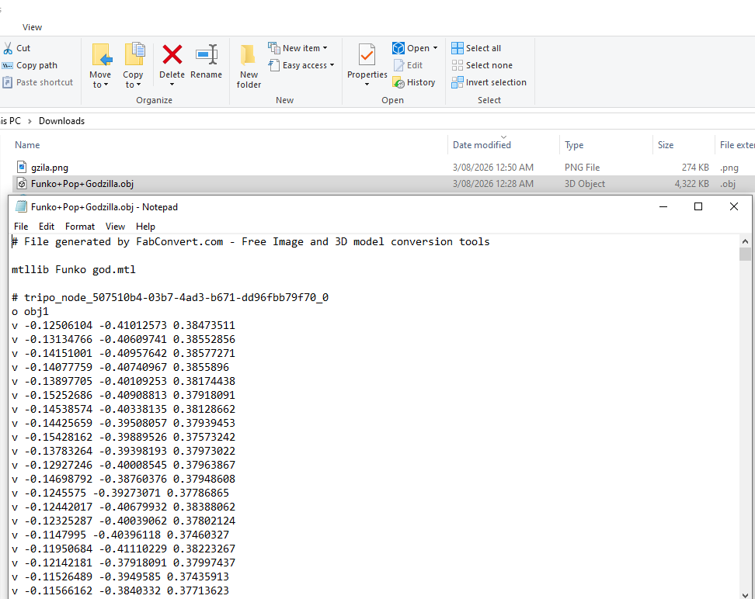
Task: Click the PNG File type cell
Action: 582,168
